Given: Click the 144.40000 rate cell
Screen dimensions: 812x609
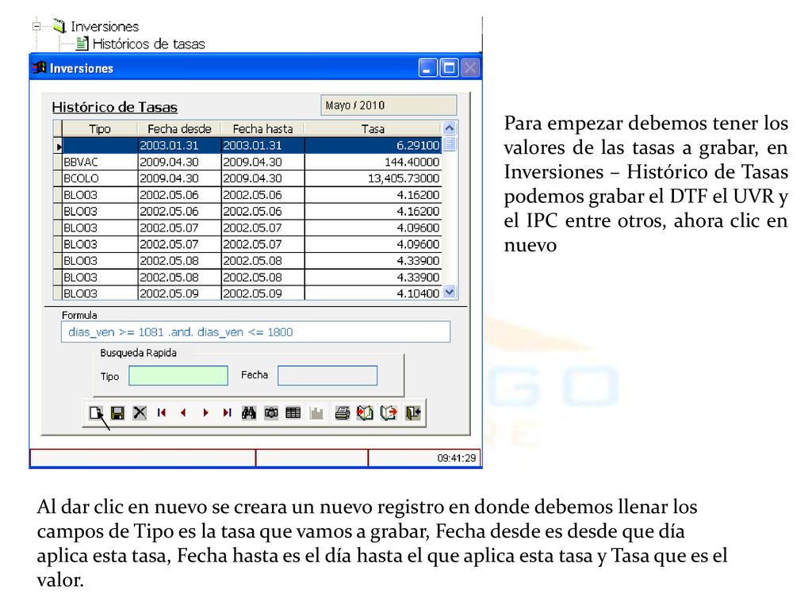Looking at the screenshot, I should pyautogui.click(x=373, y=162).
